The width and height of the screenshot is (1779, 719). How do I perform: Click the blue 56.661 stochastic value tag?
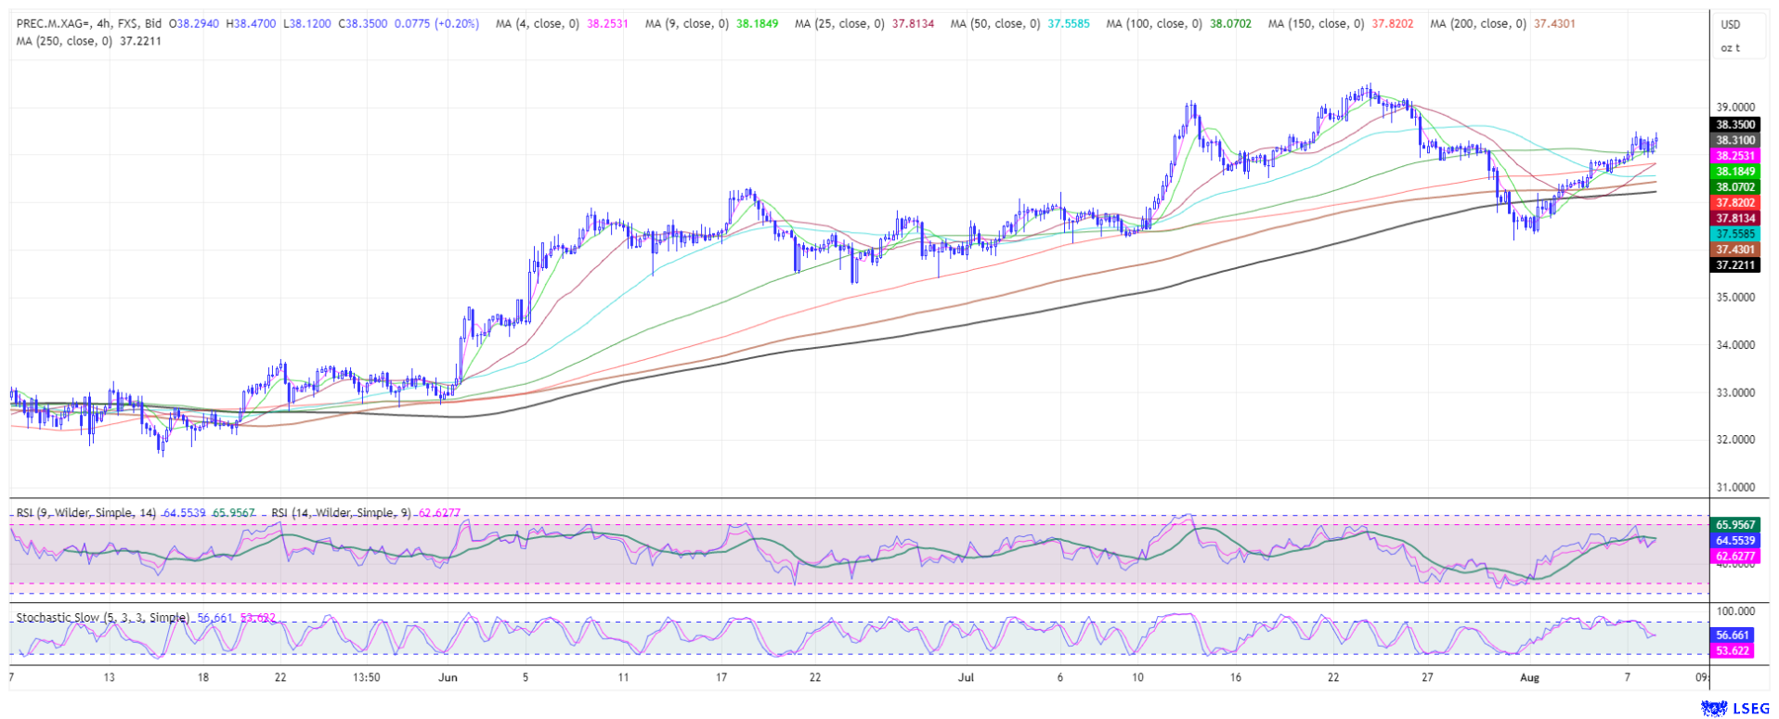tap(1733, 636)
